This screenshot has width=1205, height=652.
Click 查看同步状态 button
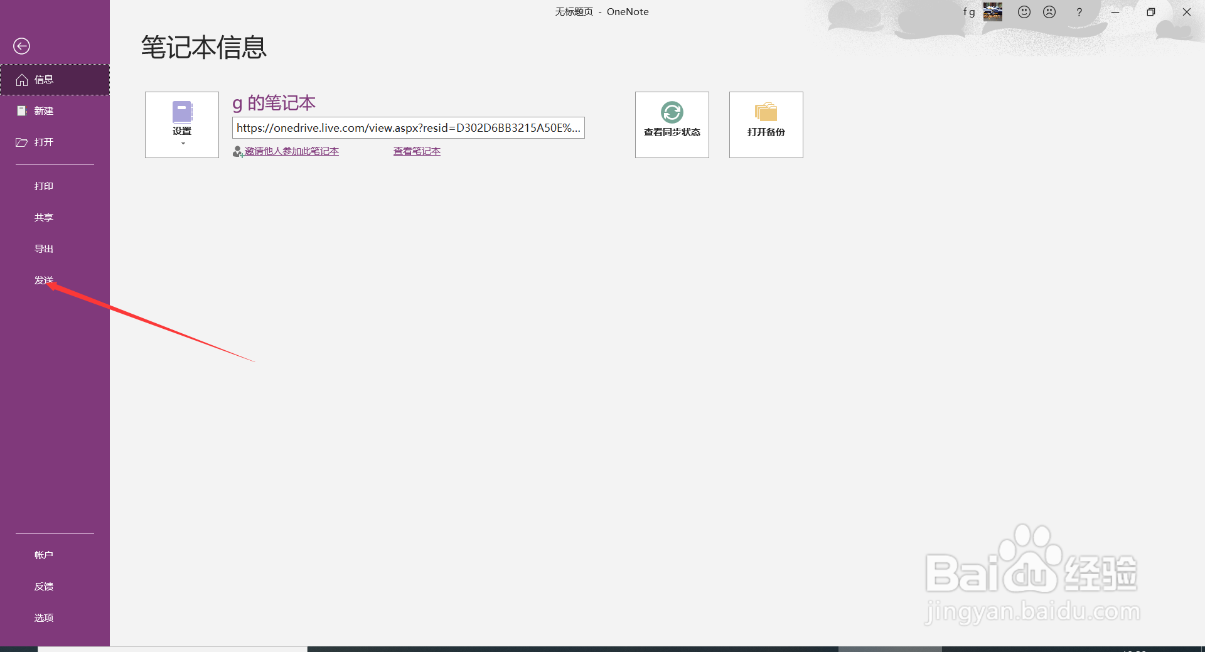tap(672, 125)
